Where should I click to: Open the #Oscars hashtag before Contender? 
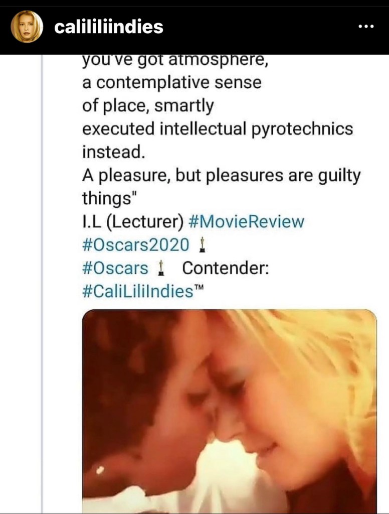(115, 268)
